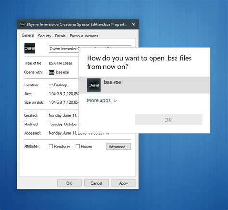
Task: Click the m:\Desktop location text
Action: (x=58, y=85)
